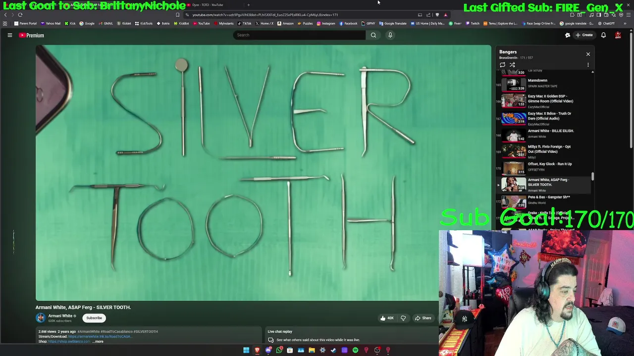Open TikTok bookmark
This screenshot has width=634, height=356.
(x=244, y=23)
